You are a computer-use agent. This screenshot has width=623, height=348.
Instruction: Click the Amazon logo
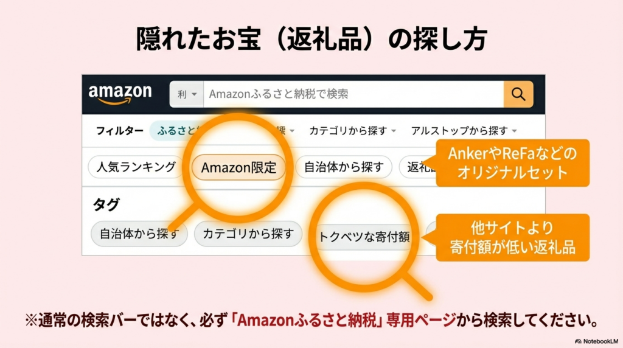pyautogui.click(x=120, y=94)
